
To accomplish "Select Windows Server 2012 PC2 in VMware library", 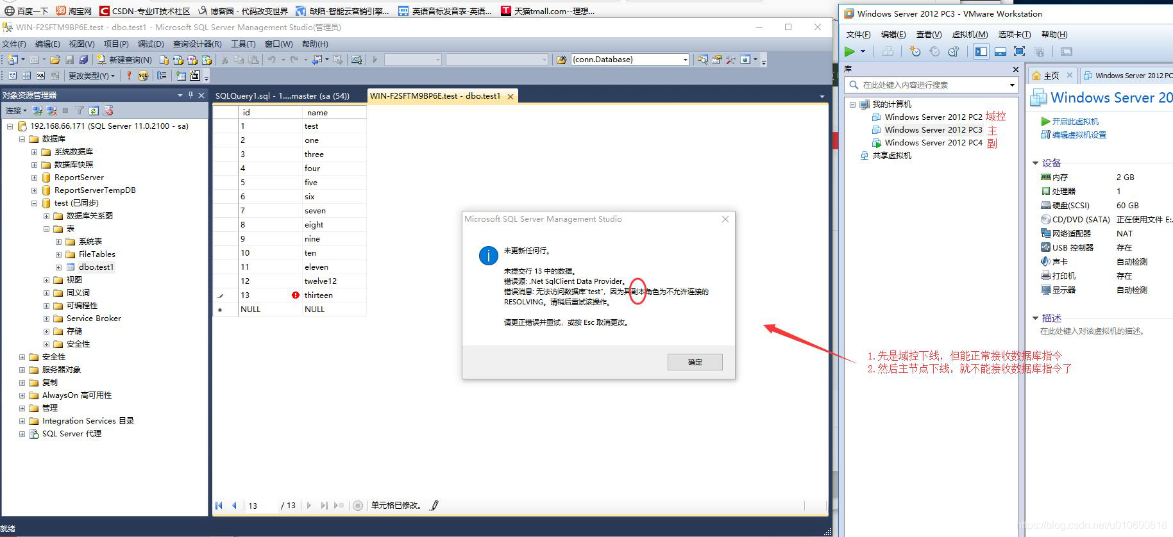I will pyautogui.click(x=933, y=117).
